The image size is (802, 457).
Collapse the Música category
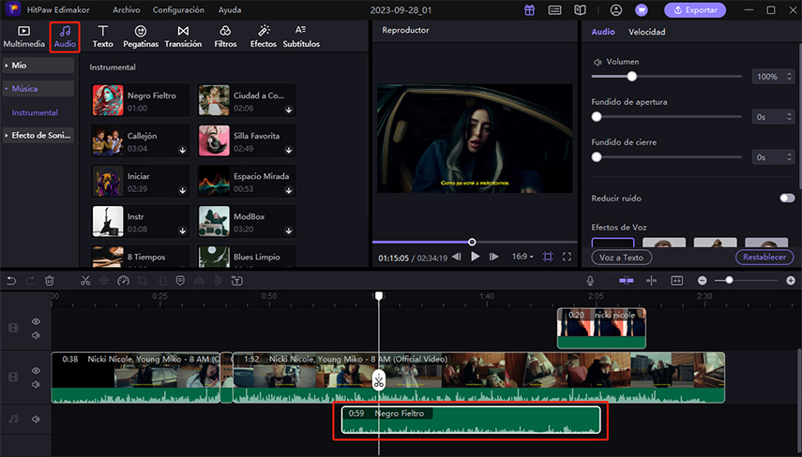click(38, 89)
